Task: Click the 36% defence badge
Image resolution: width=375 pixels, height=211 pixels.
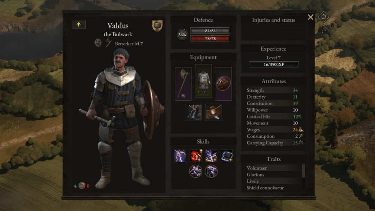Action: click(182, 35)
